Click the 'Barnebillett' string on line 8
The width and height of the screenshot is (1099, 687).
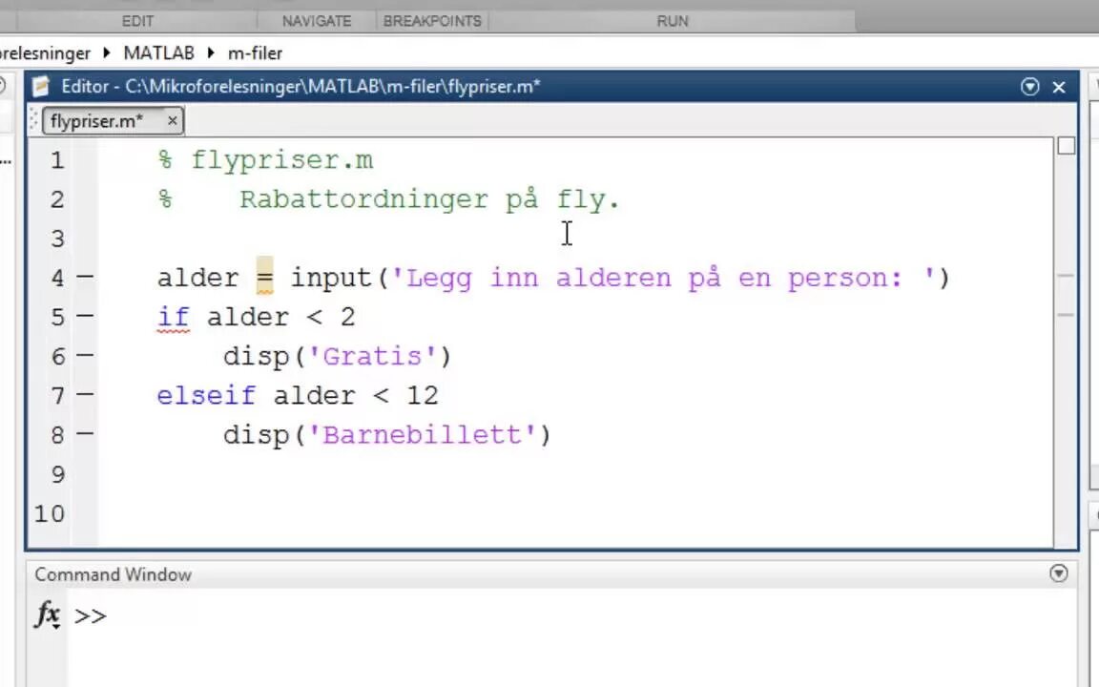click(422, 435)
